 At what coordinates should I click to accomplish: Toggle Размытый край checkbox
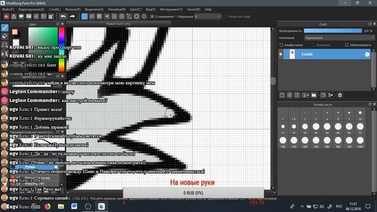(x=226, y=16)
